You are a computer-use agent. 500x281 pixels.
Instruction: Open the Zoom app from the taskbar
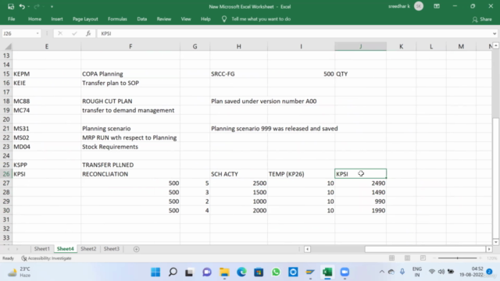(345, 272)
